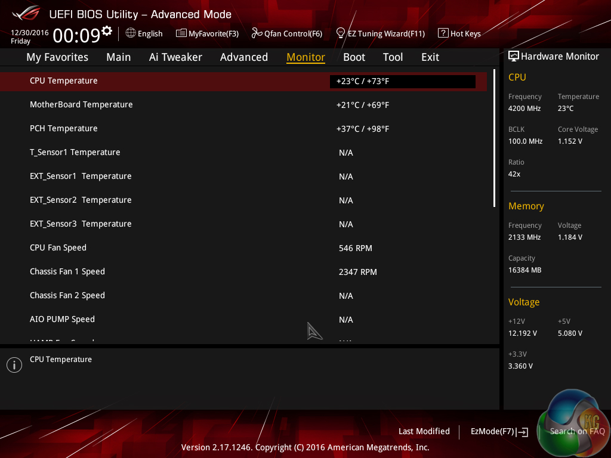Click the info circle icon
Screen dimensions: 611x458
tap(14, 365)
